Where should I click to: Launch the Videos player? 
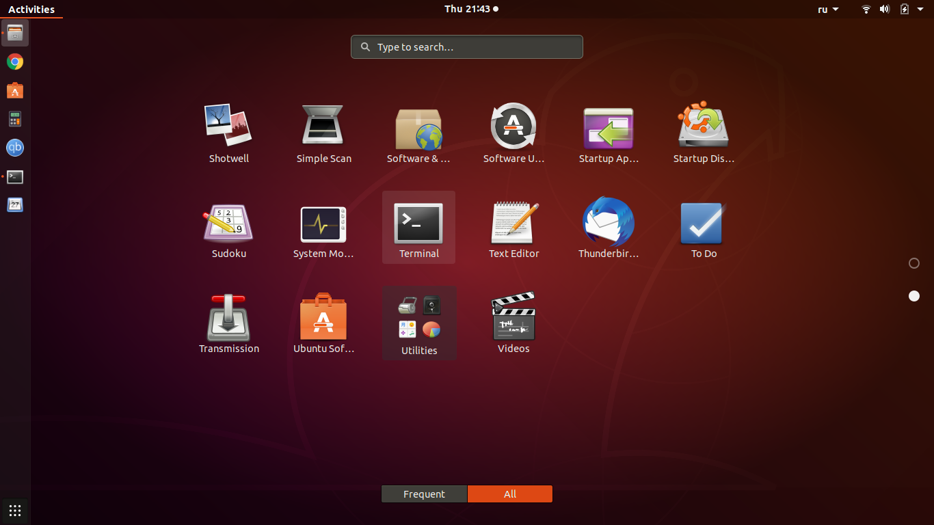click(513, 317)
